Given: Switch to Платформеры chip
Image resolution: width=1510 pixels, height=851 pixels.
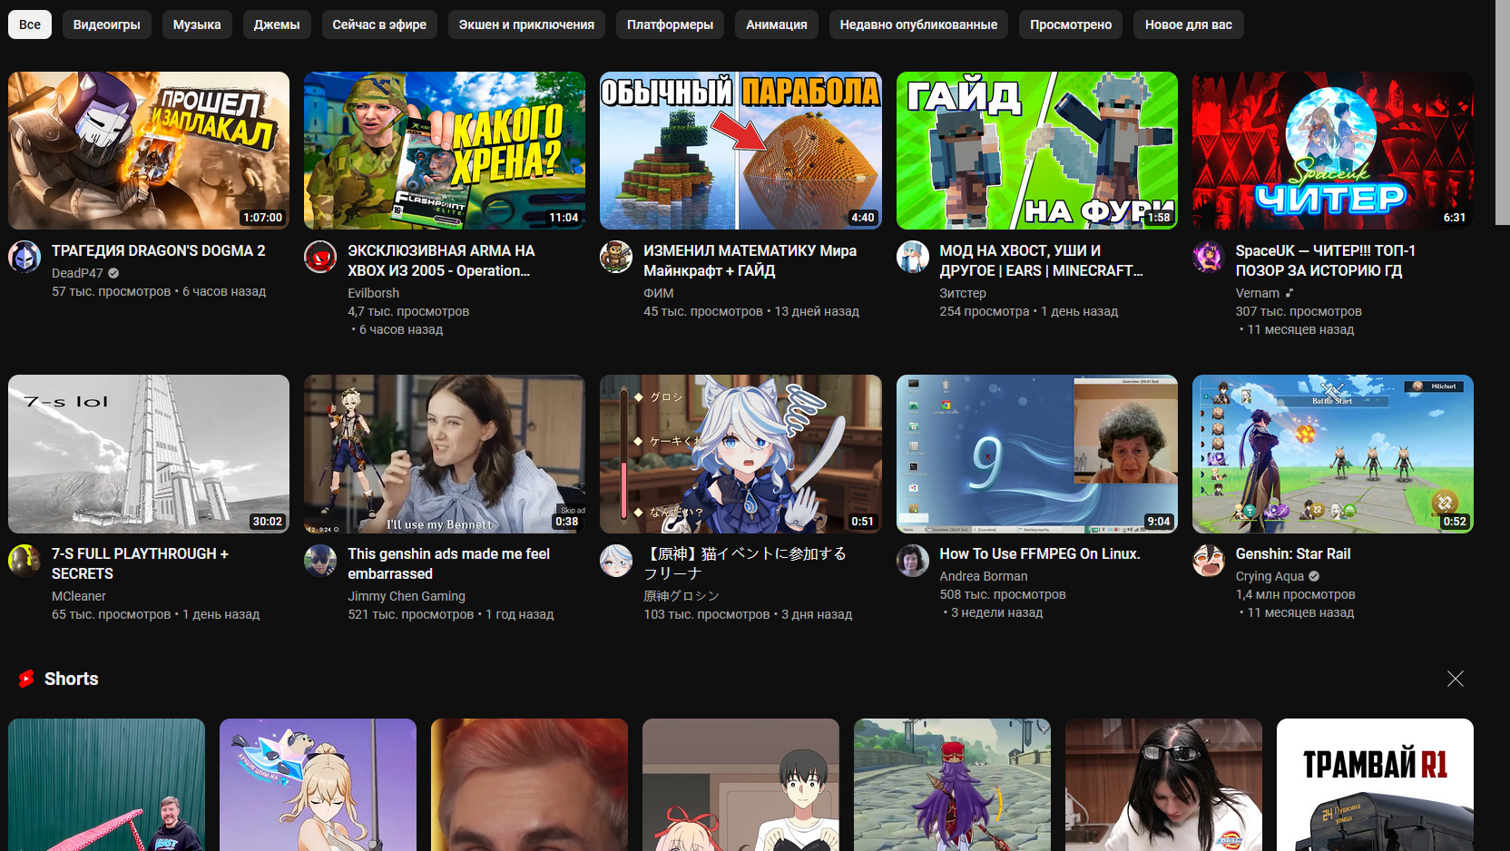Looking at the screenshot, I should point(670,24).
